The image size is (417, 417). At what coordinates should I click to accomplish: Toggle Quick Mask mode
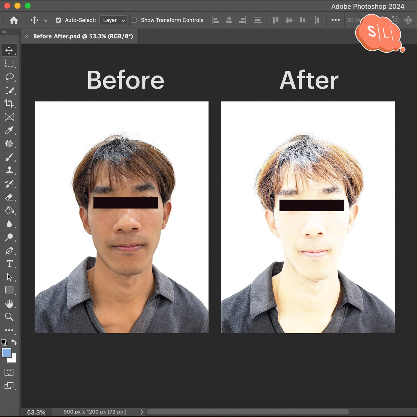pyautogui.click(x=8, y=372)
